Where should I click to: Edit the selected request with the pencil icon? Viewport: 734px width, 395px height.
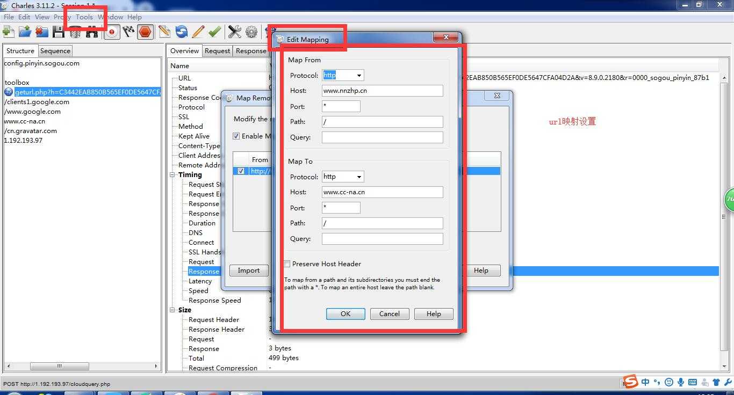click(x=198, y=32)
